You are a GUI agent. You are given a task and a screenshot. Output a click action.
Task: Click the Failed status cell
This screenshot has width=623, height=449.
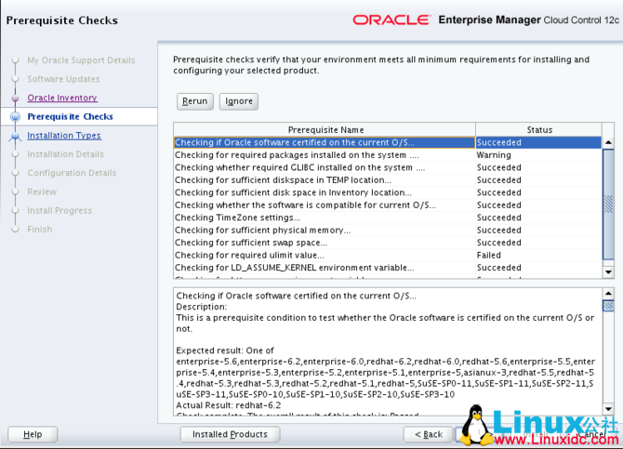tap(538, 255)
